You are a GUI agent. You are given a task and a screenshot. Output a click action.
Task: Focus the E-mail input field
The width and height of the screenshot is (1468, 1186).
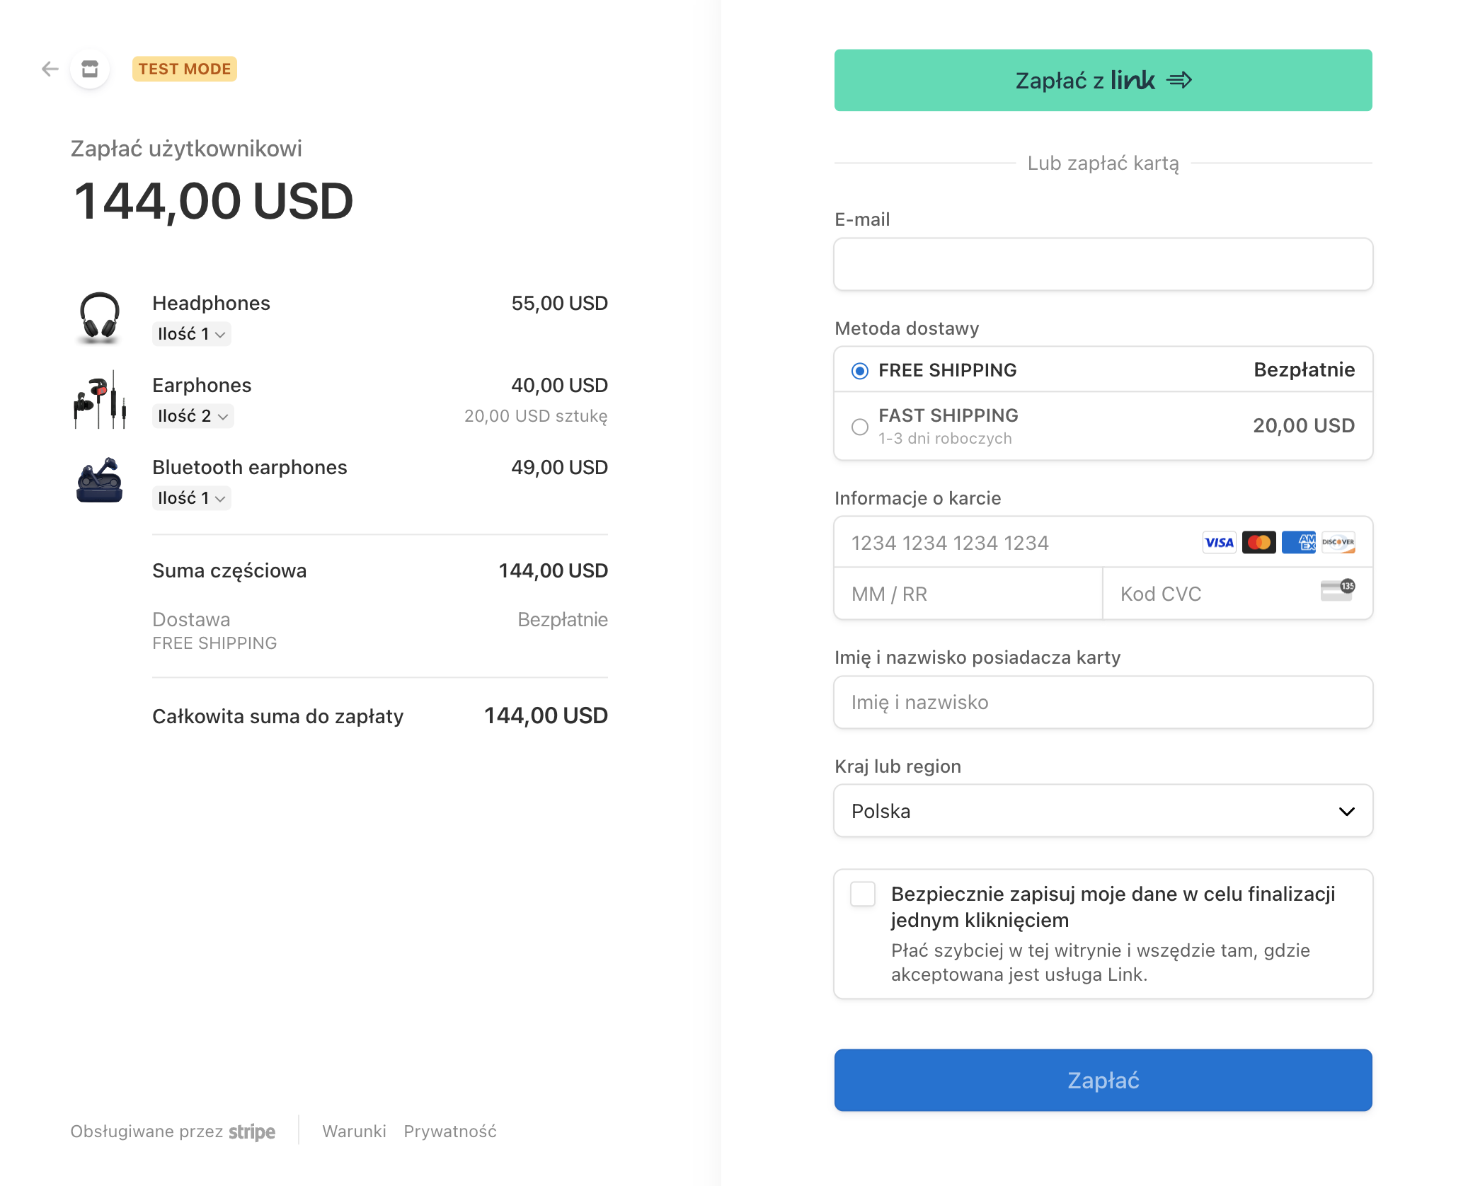[x=1103, y=265]
